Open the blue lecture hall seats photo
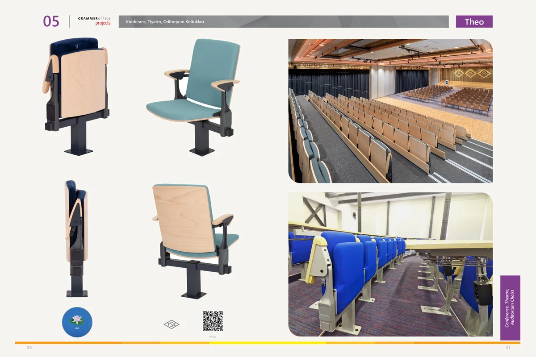The height and width of the screenshot is (357, 536). coord(390,264)
